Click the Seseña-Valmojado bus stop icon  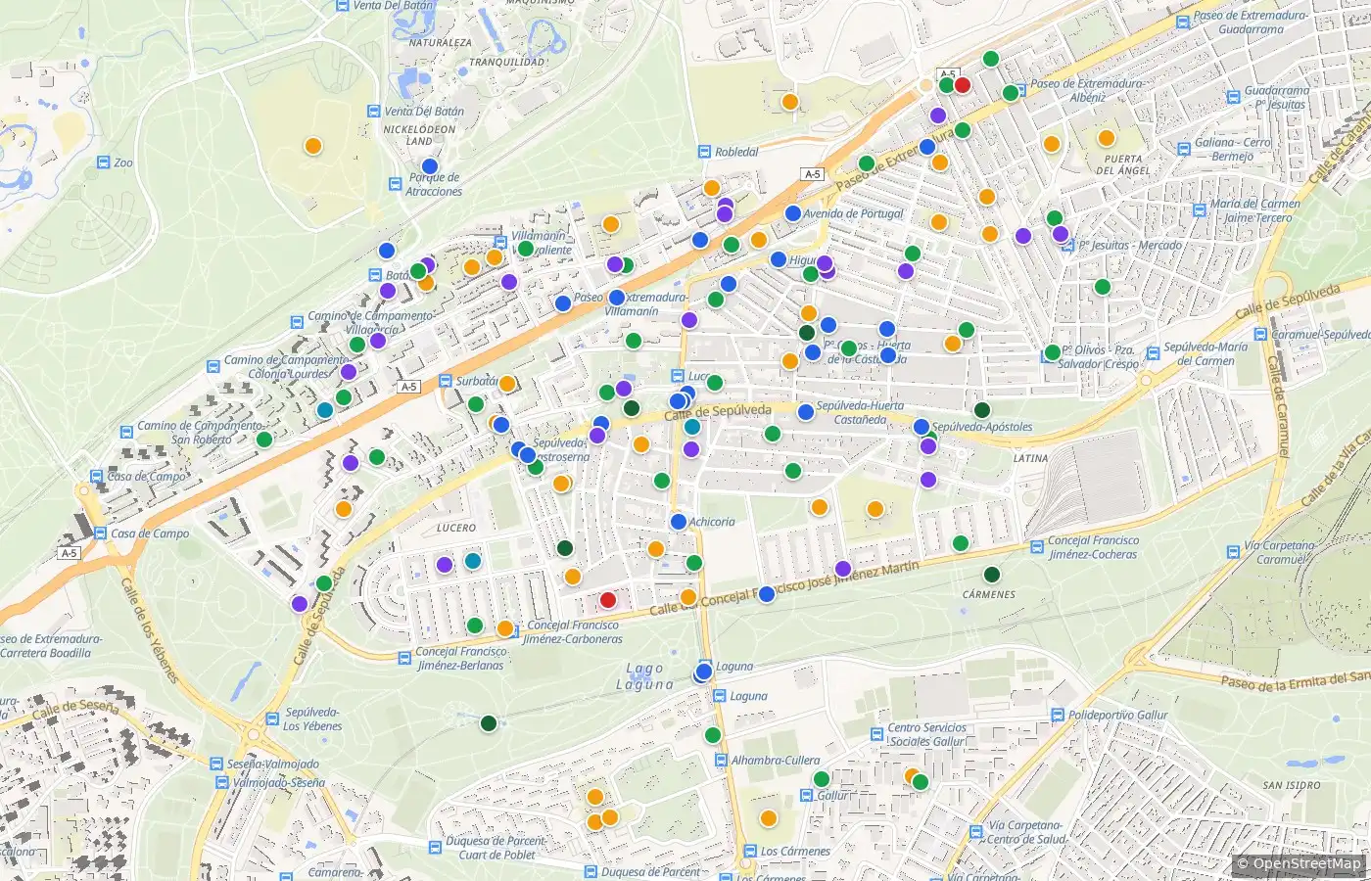pos(215,764)
